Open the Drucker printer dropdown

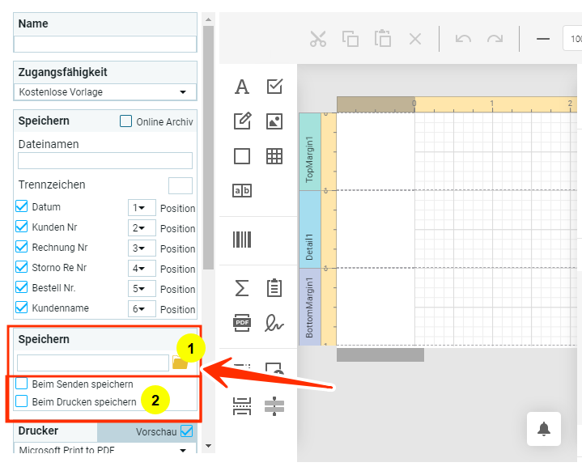(x=105, y=450)
